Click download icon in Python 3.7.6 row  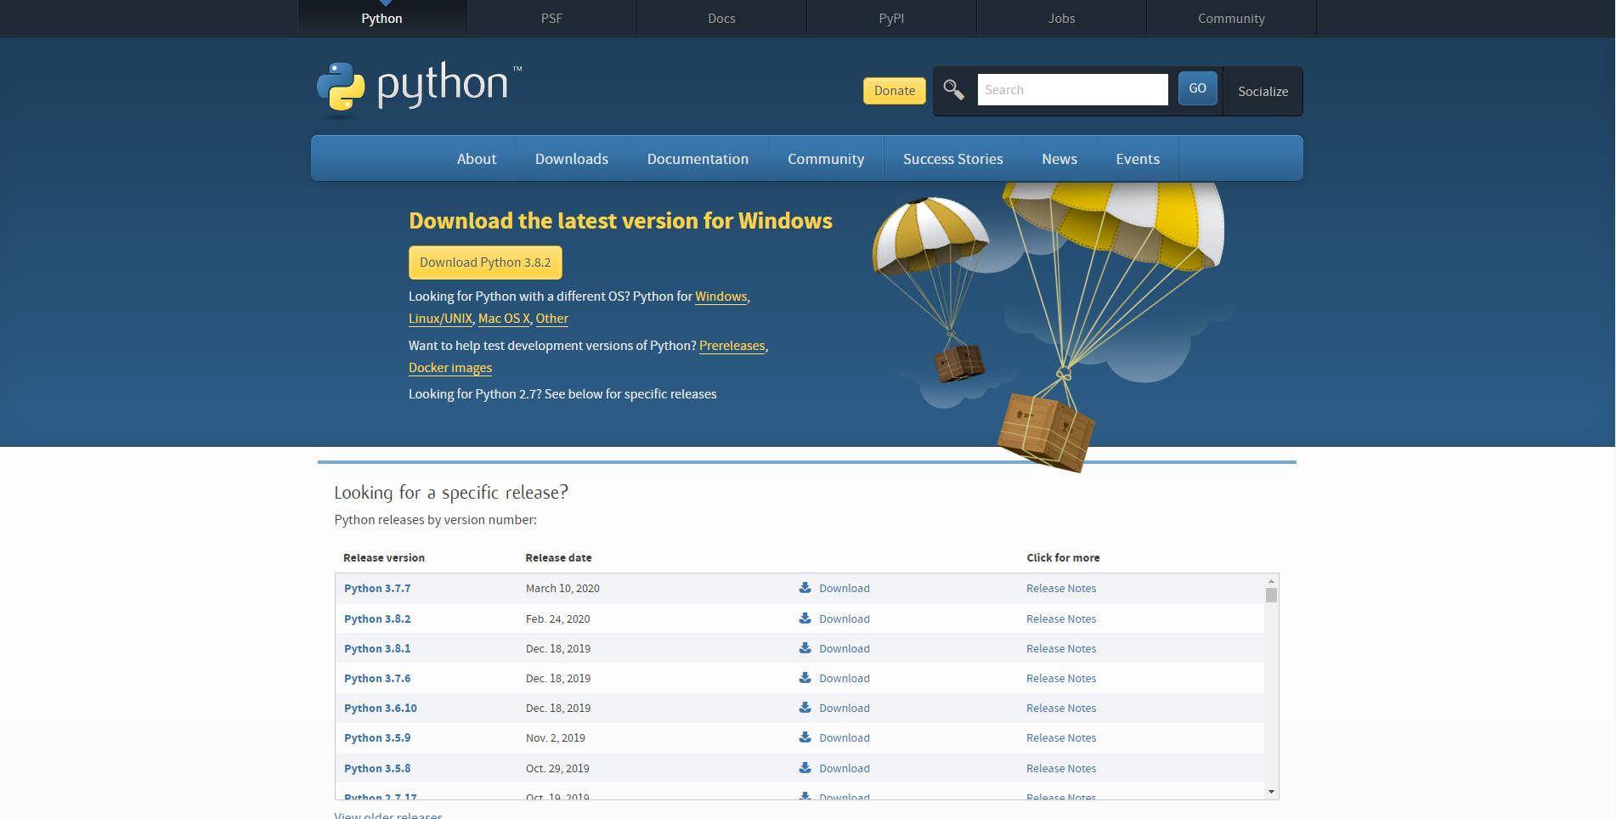click(x=805, y=678)
